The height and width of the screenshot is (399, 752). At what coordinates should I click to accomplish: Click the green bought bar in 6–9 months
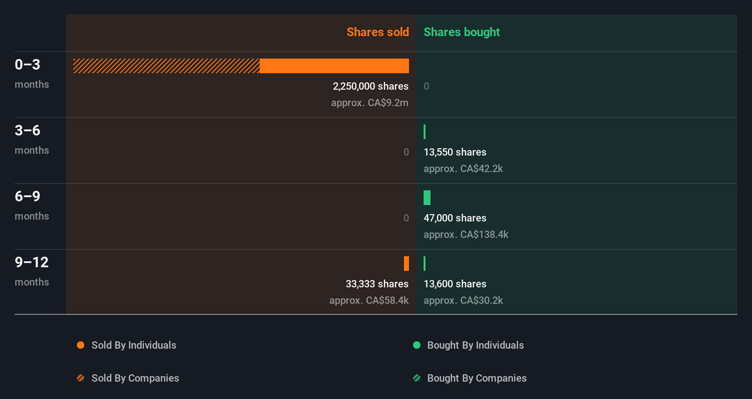coord(427,198)
